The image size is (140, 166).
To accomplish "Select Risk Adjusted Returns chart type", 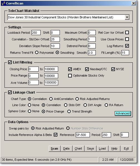I will 77,99.
